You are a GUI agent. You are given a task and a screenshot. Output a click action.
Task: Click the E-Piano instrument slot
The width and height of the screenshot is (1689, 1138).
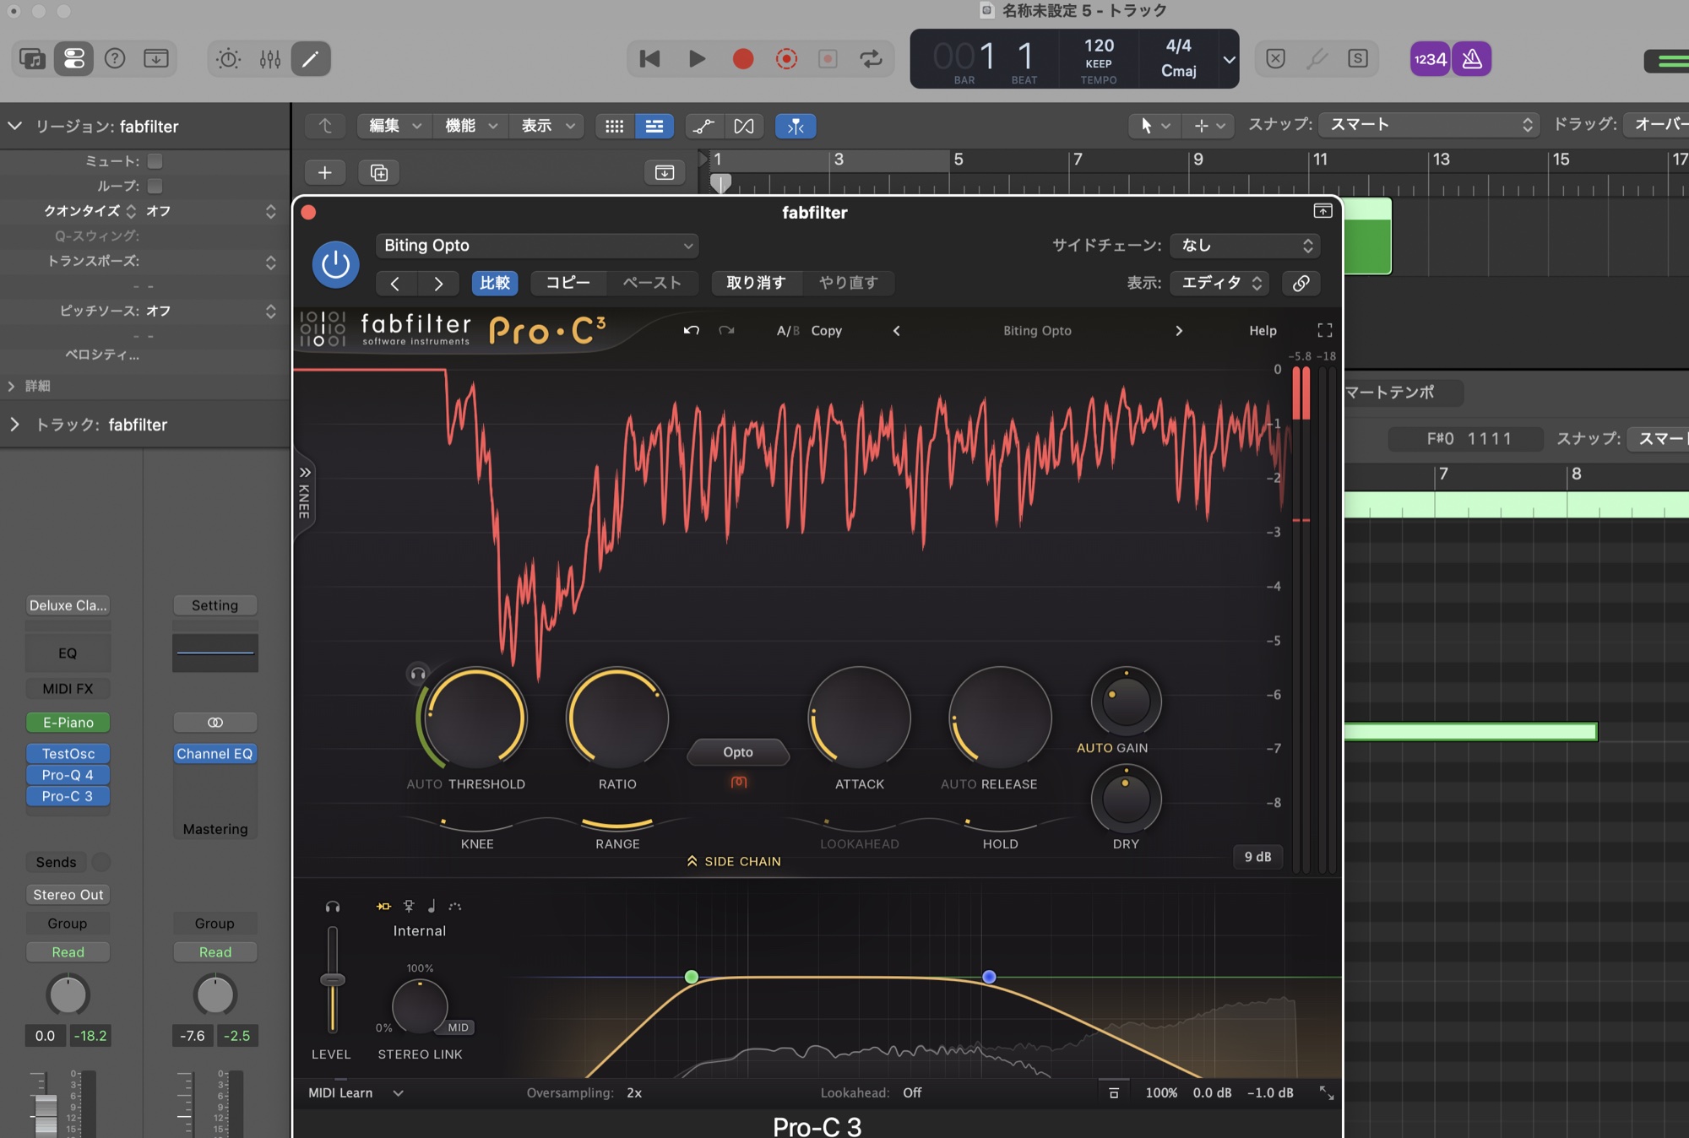[68, 723]
